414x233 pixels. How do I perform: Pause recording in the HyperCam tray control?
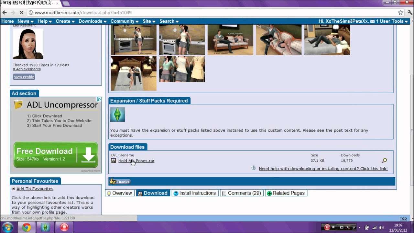click(x=327, y=227)
